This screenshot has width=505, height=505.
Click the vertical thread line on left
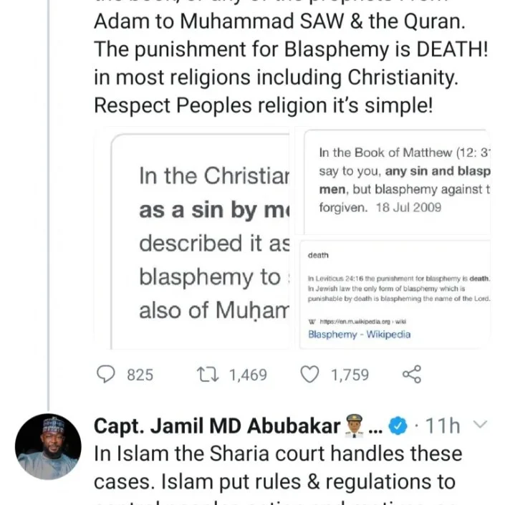[x=48, y=215]
